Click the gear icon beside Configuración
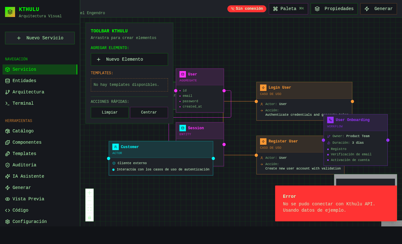Viewport: 402px width, 244px height. point(8,222)
